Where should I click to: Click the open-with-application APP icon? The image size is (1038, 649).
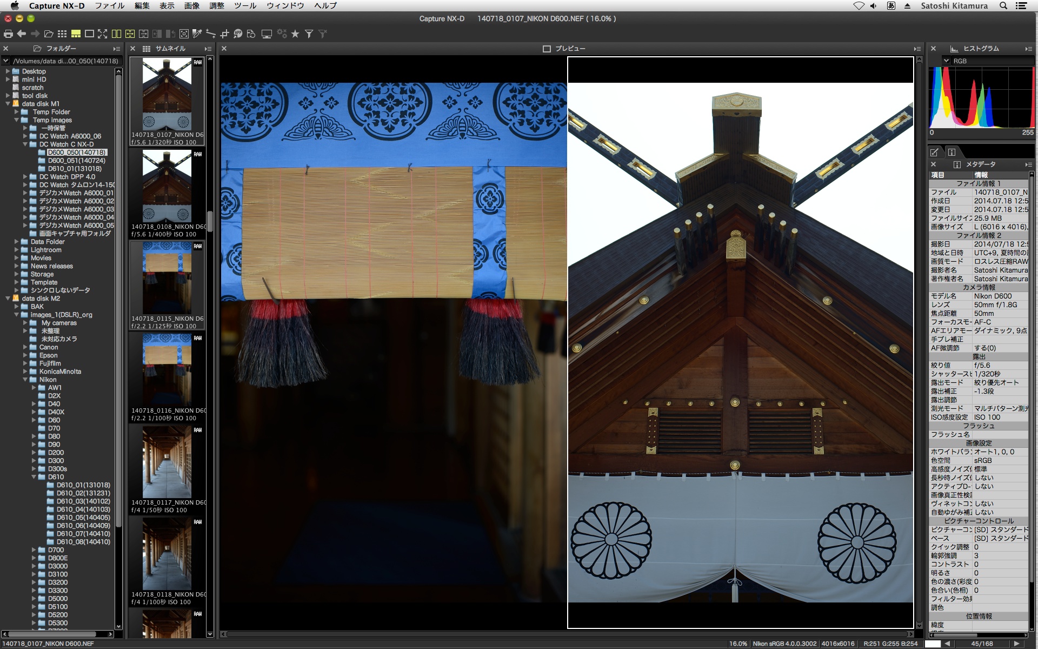238,34
